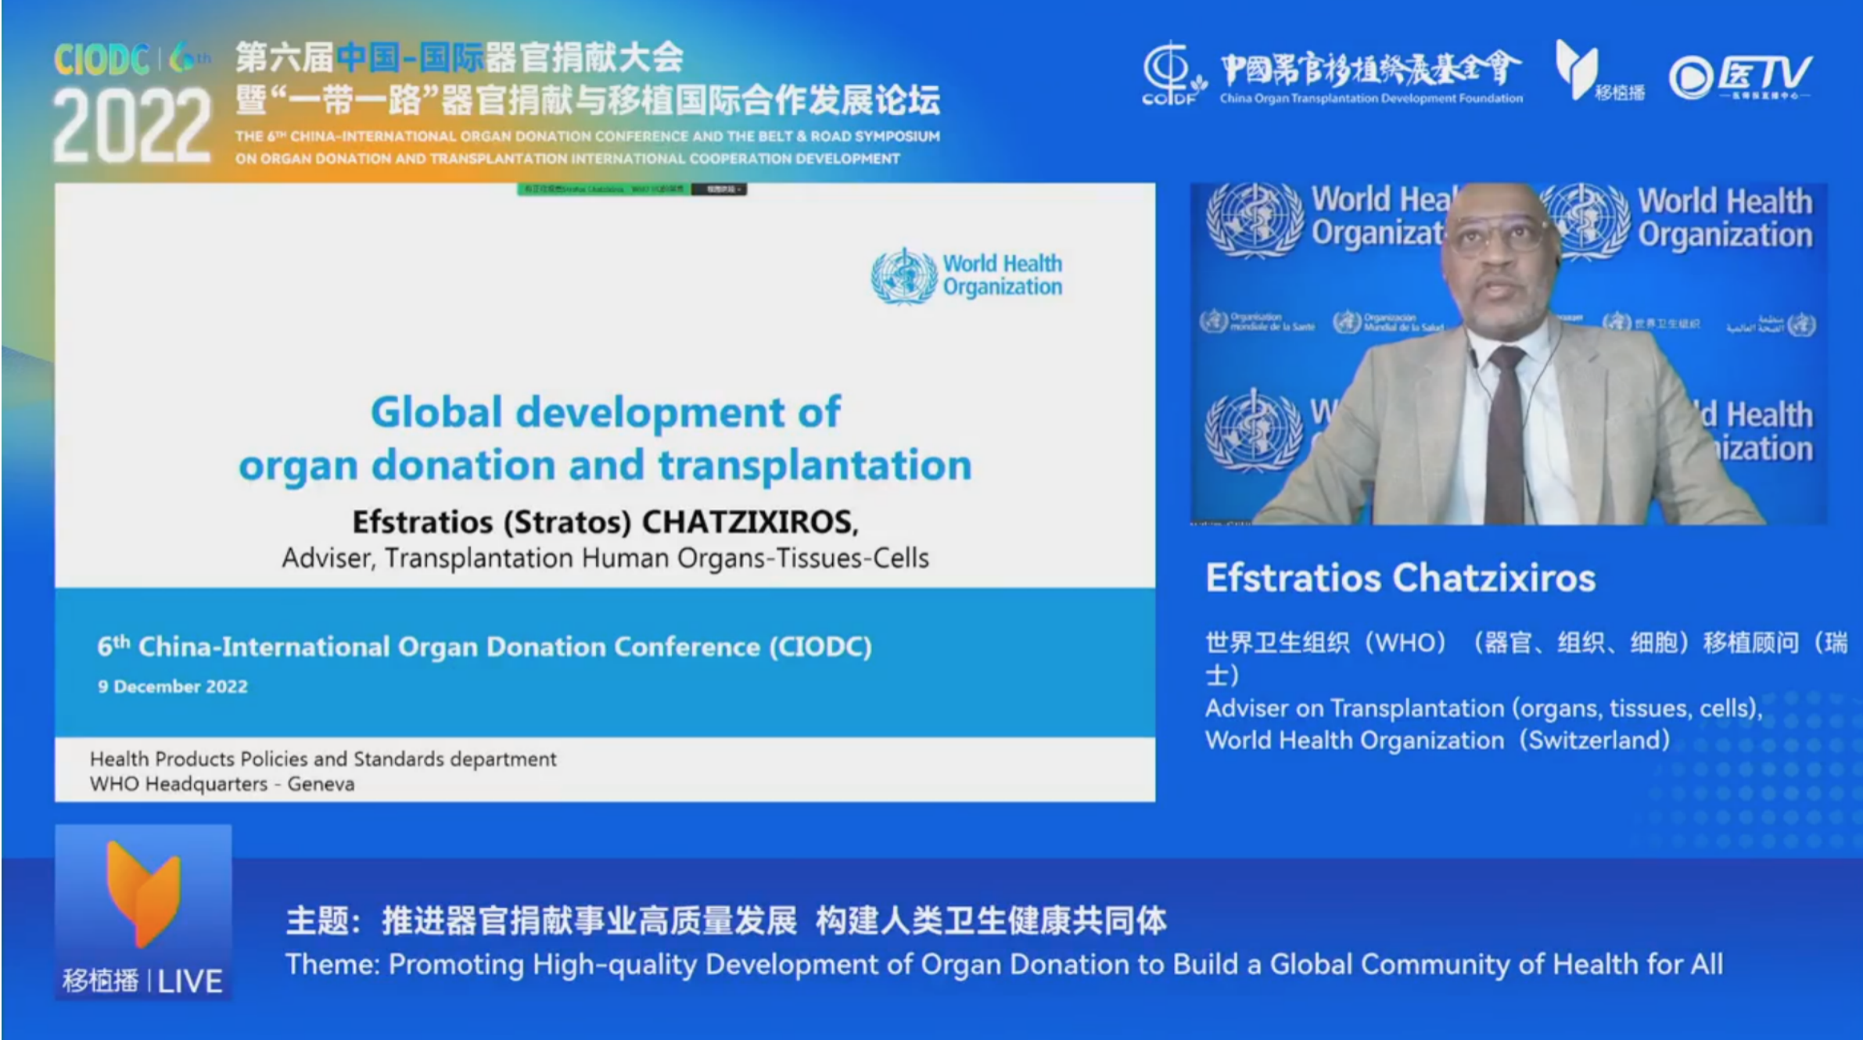Select the speaker's webcam video feed

[x=1509, y=353]
